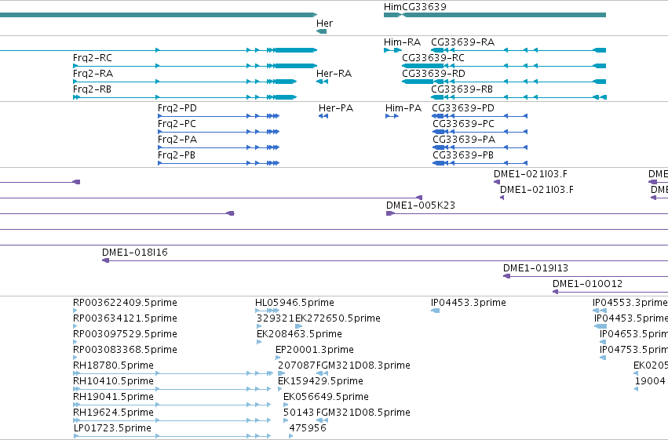This screenshot has width=668, height=440.
Task: Click the CG33639-RD transcript label
Action: 433,74
